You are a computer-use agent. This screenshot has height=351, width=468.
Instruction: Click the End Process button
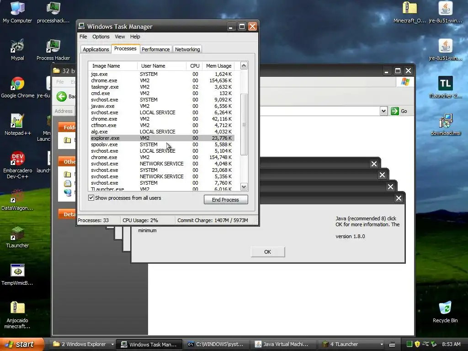tap(226, 200)
